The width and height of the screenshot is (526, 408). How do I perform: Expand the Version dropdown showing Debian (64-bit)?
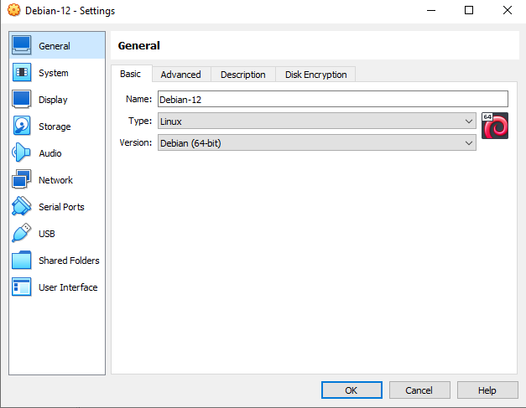coord(316,143)
